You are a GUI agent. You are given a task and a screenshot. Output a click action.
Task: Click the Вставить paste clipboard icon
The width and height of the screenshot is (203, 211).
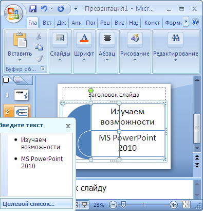[x=20, y=40]
